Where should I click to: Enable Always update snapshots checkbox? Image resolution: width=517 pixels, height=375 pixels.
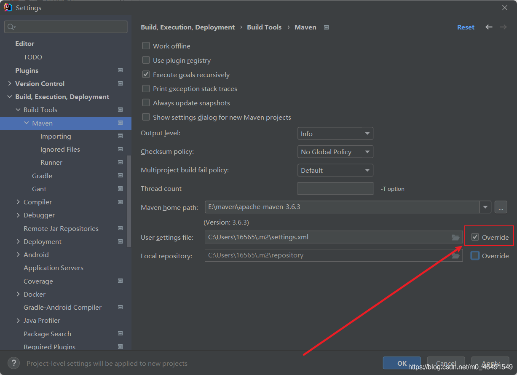point(146,103)
